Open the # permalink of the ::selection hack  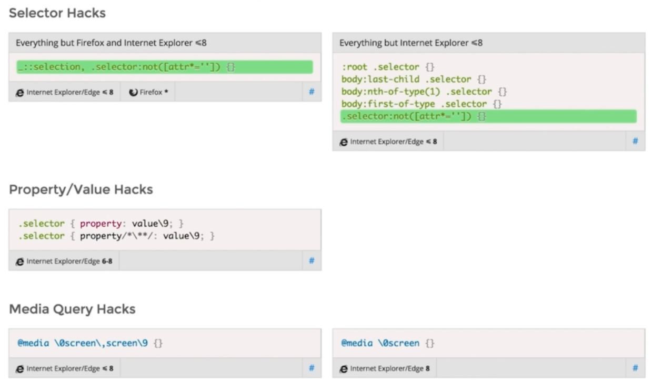pyautogui.click(x=312, y=92)
